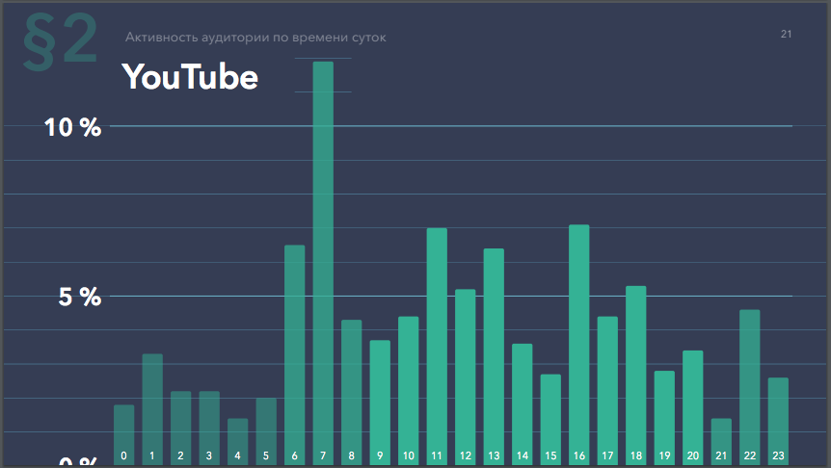
Task: Select the bar for hour 22
Action: click(x=750, y=387)
